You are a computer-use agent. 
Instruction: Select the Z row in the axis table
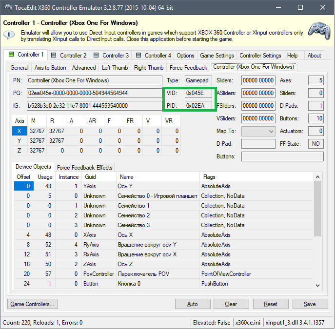tap(96, 151)
